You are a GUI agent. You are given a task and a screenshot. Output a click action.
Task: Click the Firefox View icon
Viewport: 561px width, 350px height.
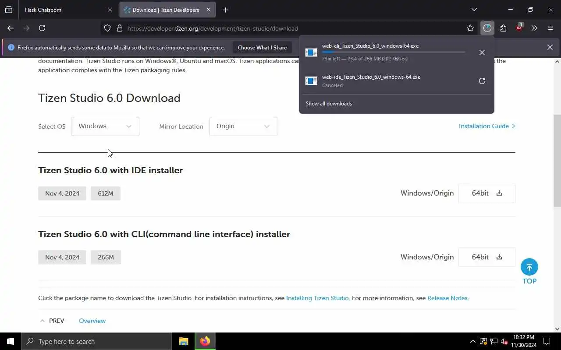click(x=9, y=10)
